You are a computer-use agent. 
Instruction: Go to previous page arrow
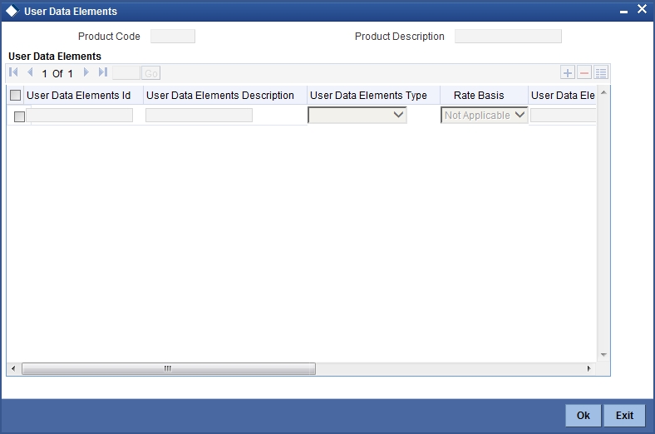pos(30,72)
